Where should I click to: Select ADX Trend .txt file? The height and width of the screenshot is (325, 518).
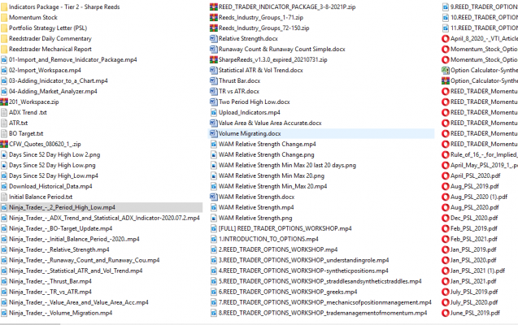point(28,112)
